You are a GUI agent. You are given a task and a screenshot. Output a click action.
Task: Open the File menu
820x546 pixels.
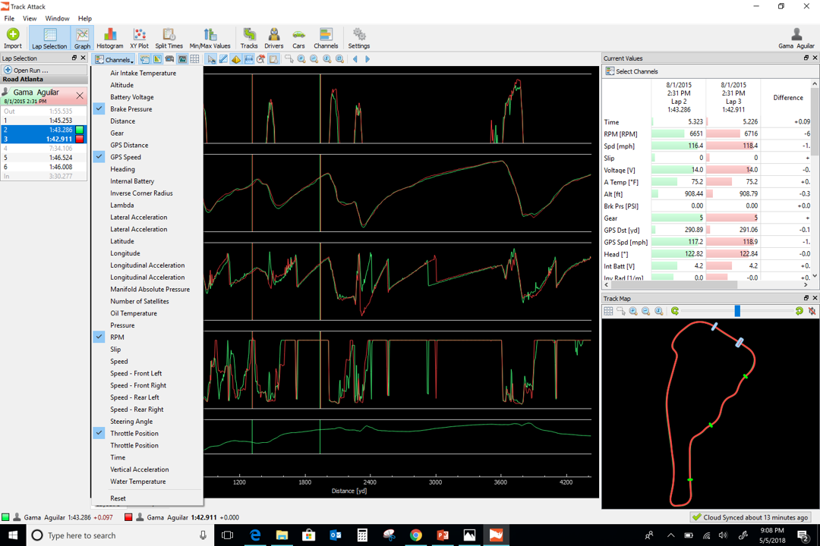click(x=9, y=18)
